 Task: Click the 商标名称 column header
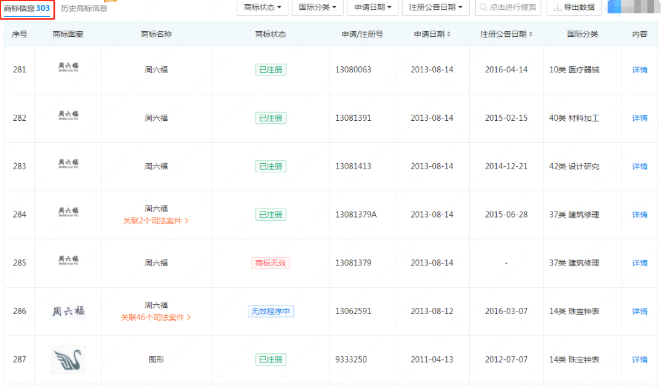156,34
